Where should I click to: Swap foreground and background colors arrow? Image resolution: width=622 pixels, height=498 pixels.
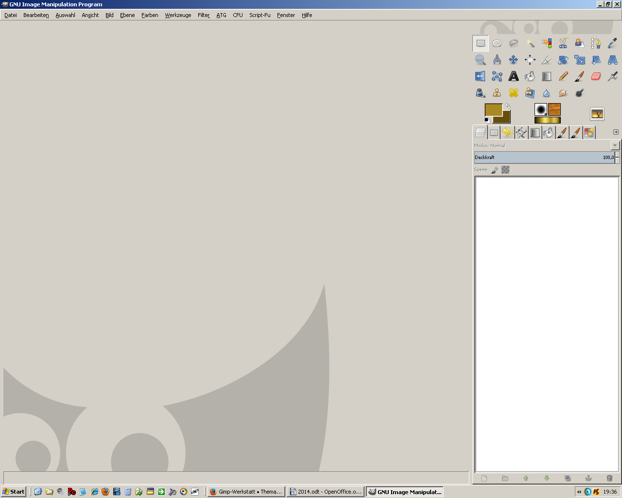508,106
